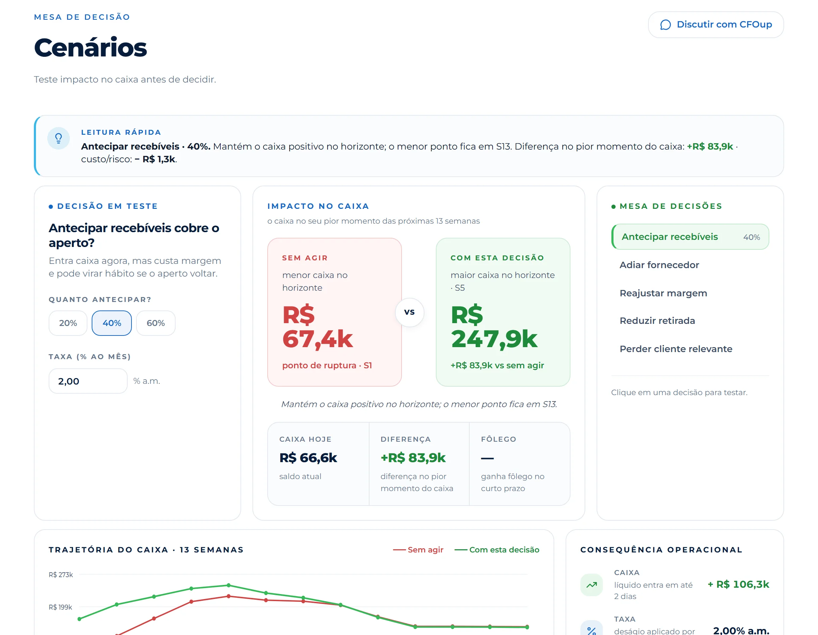Click the Diferença +R$ 83,9k value
Image resolution: width=818 pixels, height=635 pixels.
pyautogui.click(x=413, y=458)
